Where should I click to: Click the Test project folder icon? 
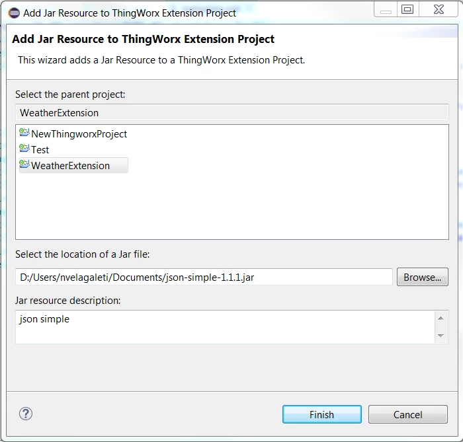(24, 148)
